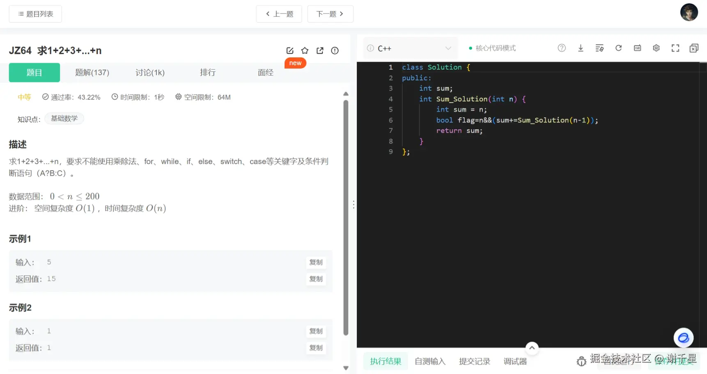
Task: Toggle fullscreen editor mode
Action: 675,48
